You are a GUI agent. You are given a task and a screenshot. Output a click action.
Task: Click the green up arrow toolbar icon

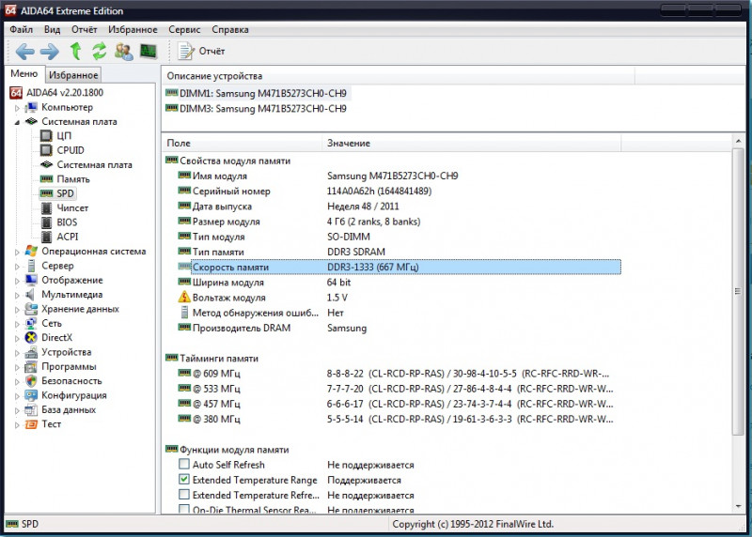click(75, 51)
